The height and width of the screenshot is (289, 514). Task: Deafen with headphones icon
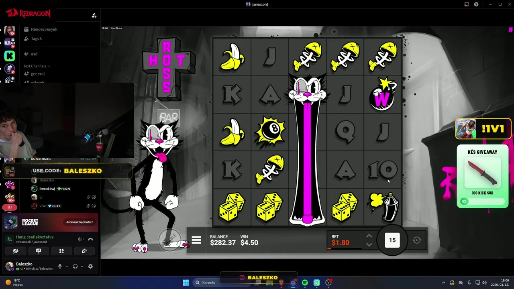pyautogui.click(x=75, y=266)
